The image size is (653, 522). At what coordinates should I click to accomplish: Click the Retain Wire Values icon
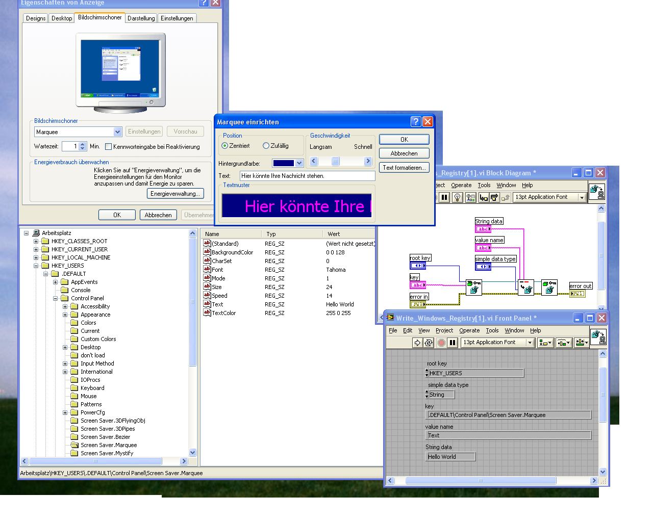click(x=470, y=197)
